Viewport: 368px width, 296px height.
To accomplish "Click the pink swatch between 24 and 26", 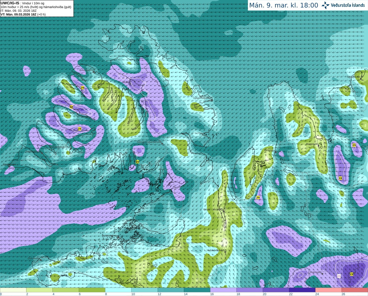I will click(329, 290).
